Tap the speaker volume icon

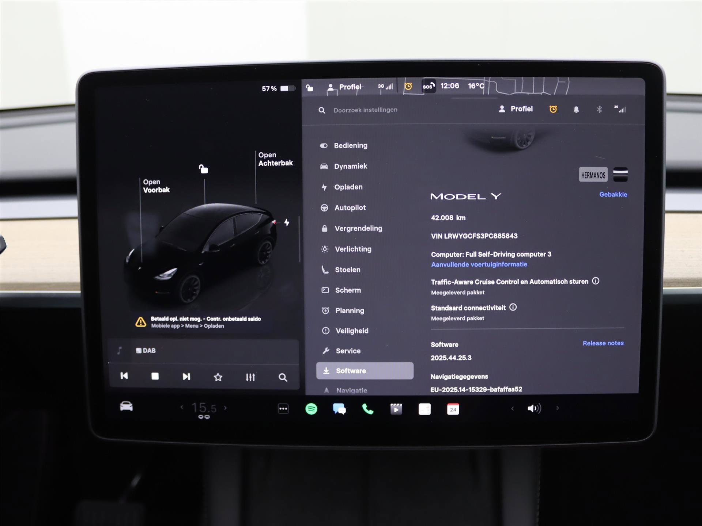tap(534, 408)
